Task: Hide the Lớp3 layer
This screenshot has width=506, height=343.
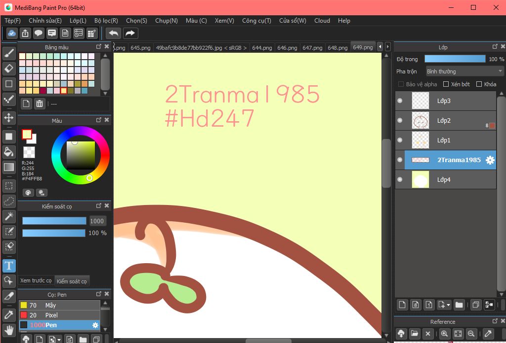Action: [400, 101]
